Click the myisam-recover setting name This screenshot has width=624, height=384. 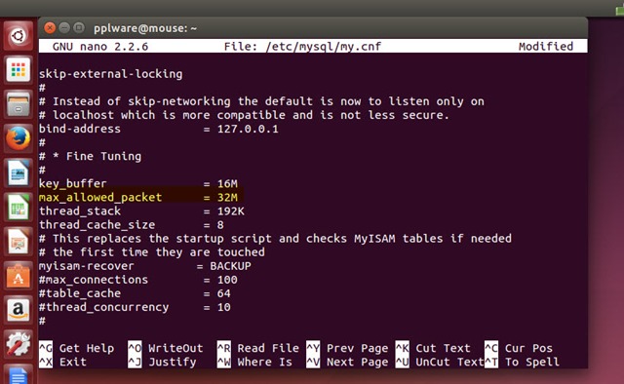87,266
